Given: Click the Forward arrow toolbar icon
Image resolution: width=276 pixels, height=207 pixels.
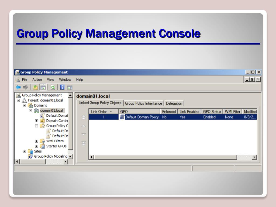Looking at the screenshot, I should click(x=26, y=87).
